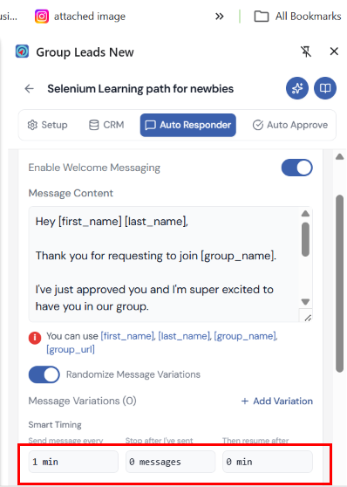Insert the [group_url] placeholder link

pos(71,349)
